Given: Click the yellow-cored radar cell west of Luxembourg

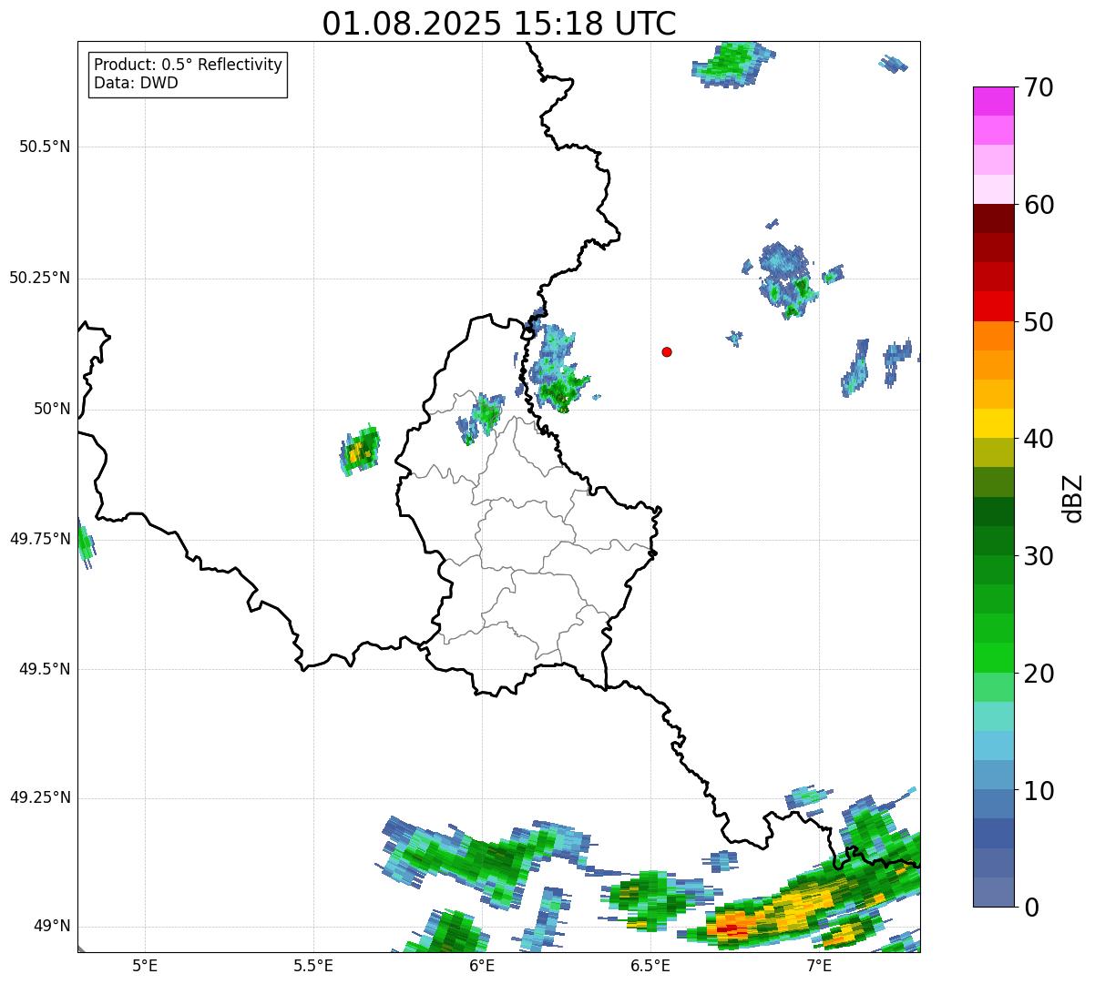Looking at the screenshot, I should point(360,450).
